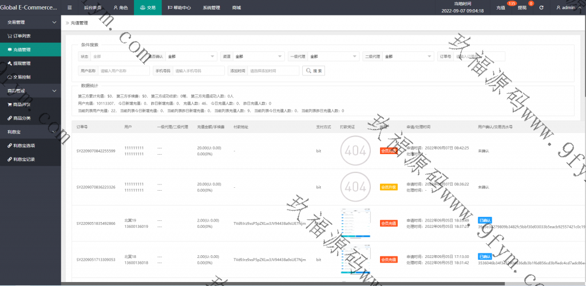The image size is (586, 286).
Task: Open 提现管理 in the sidebar
Action: [x=22, y=63]
